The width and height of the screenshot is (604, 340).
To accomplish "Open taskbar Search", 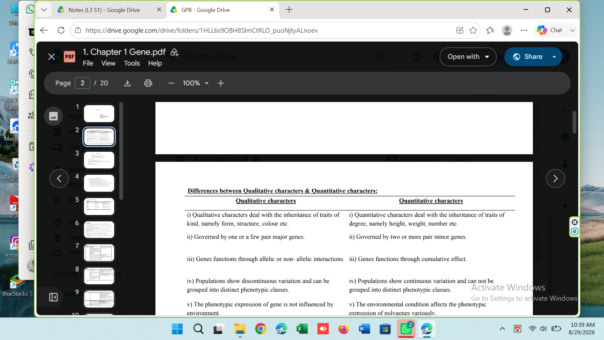I will point(198,329).
